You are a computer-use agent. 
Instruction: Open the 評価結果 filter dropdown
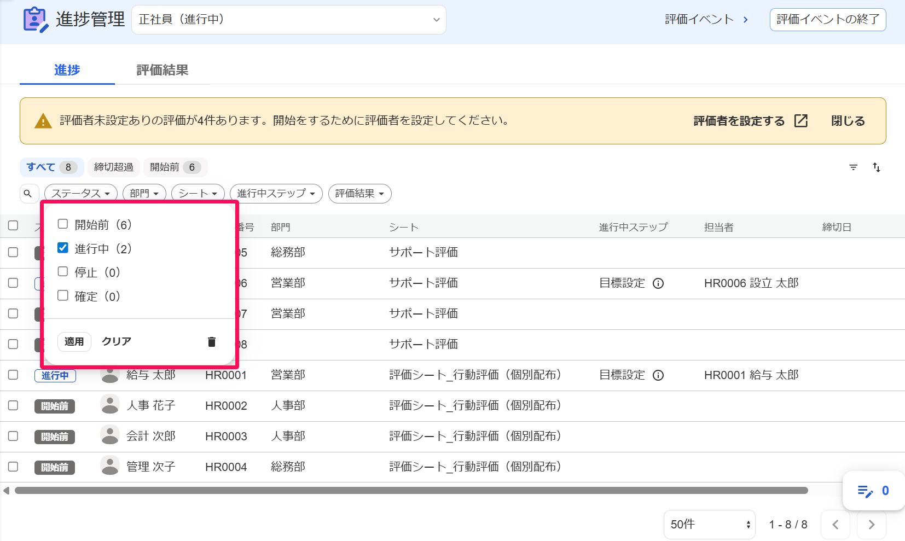pos(360,194)
